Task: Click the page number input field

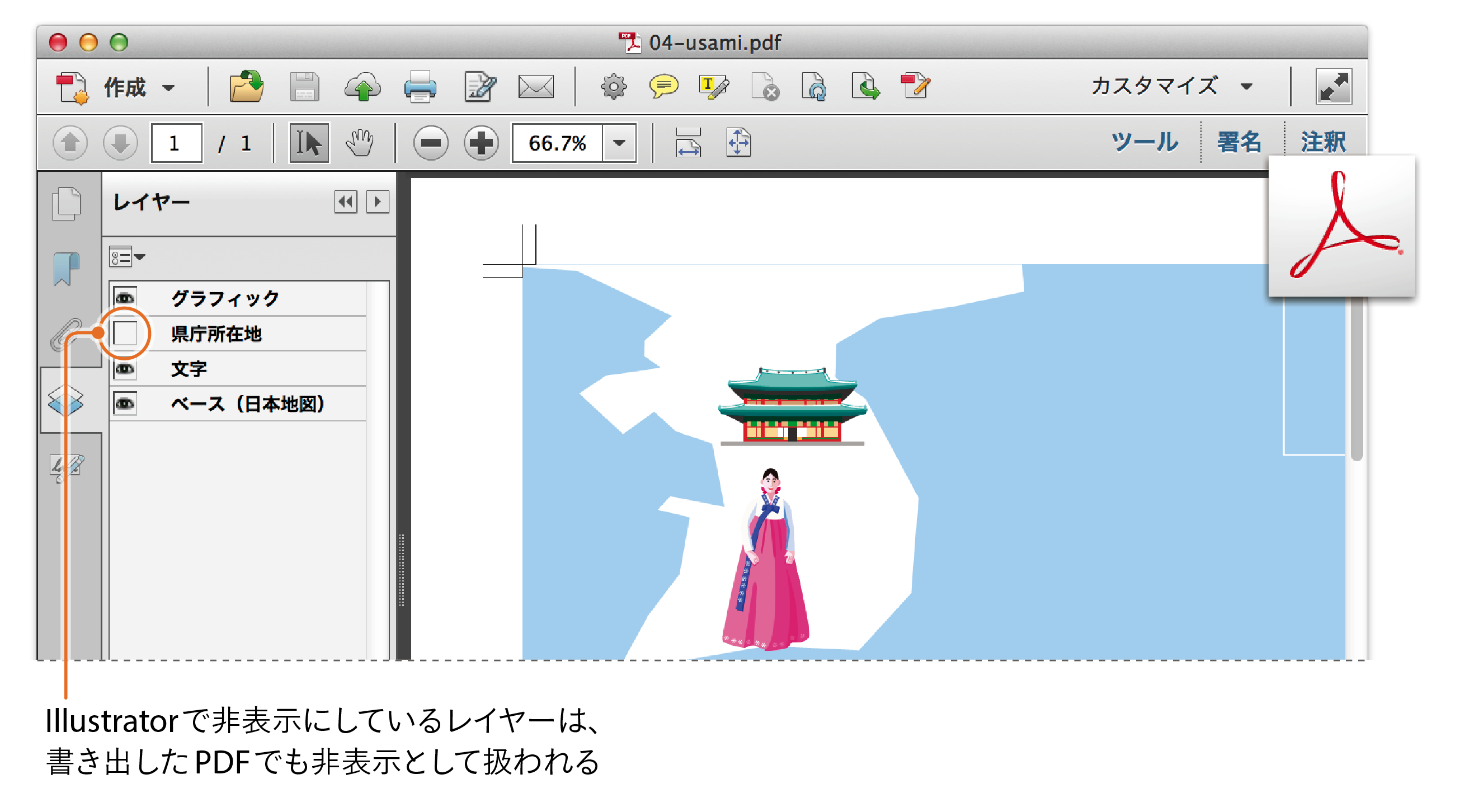Action: 176,143
